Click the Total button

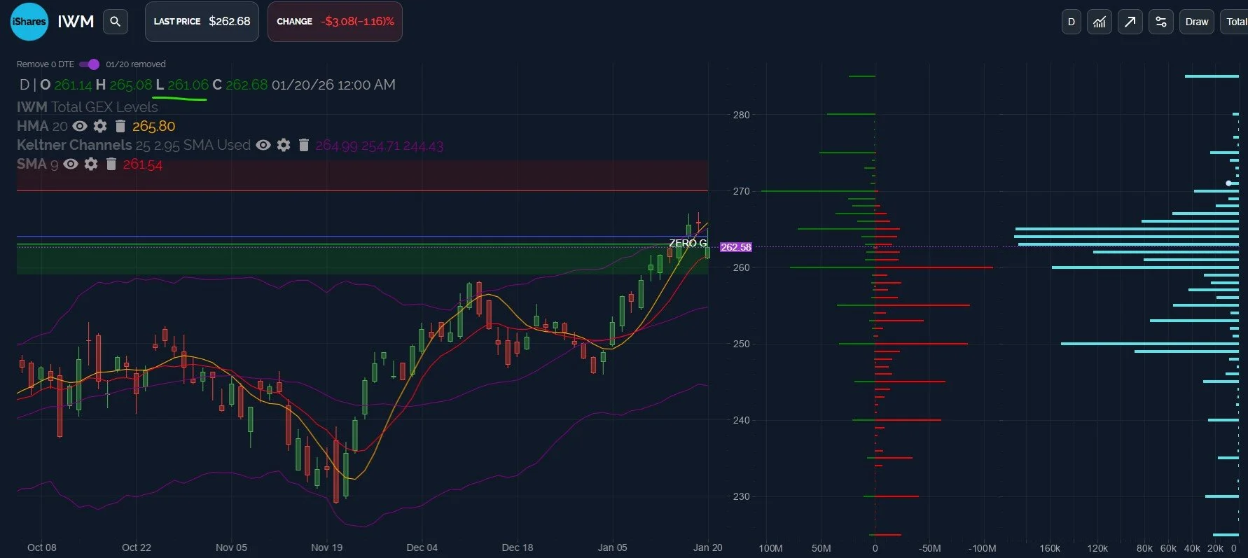1235,22
